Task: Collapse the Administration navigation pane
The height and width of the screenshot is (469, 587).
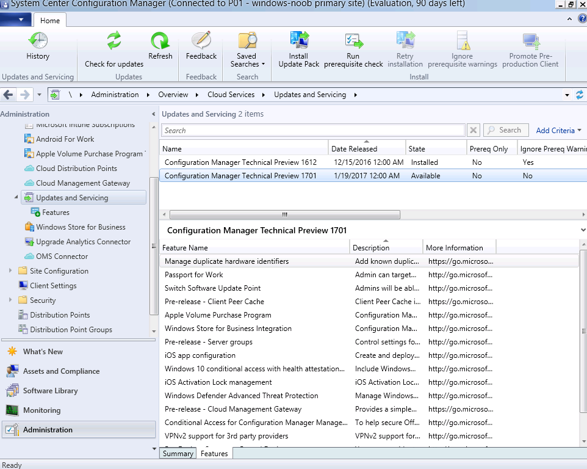Action: (x=154, y=114)
